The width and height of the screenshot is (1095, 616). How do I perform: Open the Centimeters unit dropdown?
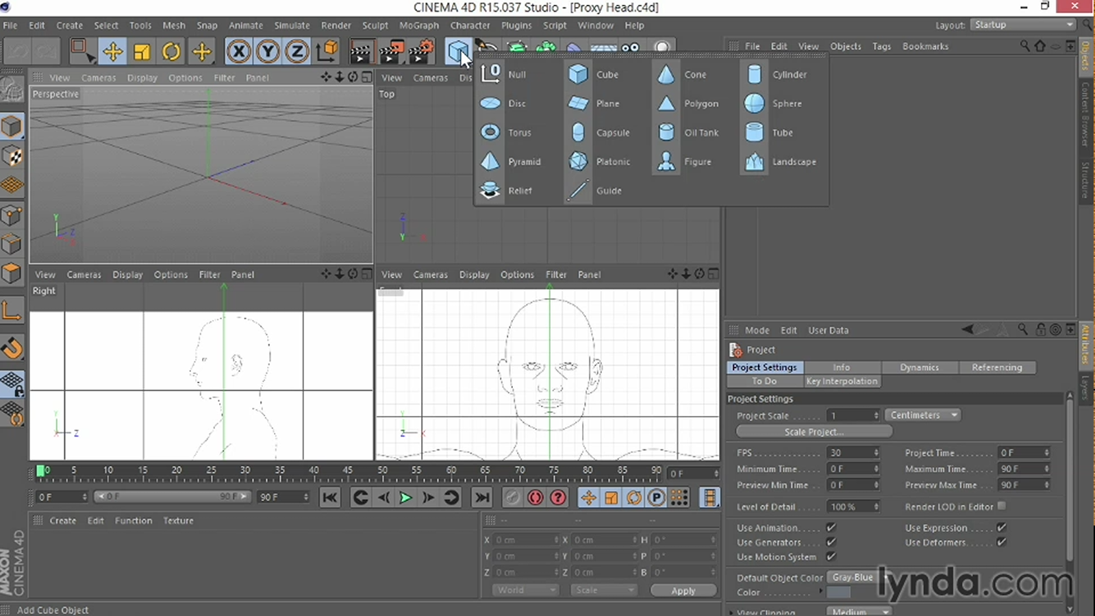click(x=923, y=415)
